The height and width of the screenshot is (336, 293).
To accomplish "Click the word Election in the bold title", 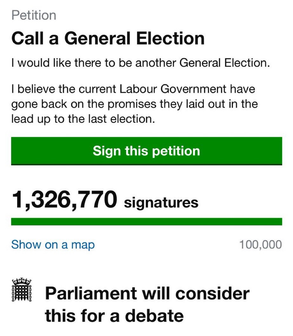I will (170, 38).
